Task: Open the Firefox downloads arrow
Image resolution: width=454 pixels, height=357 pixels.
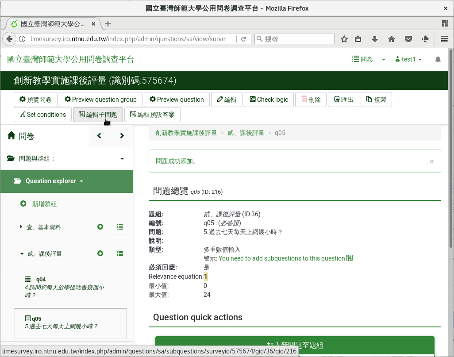Action: [375, 39]
